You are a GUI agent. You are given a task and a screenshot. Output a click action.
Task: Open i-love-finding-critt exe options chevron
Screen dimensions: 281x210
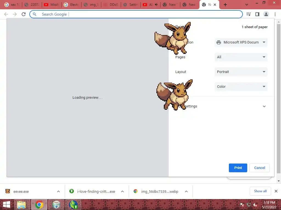point(122,191)
